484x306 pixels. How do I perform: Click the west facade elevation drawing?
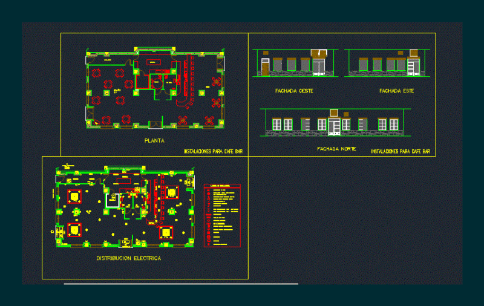click(x=295, y=63)
